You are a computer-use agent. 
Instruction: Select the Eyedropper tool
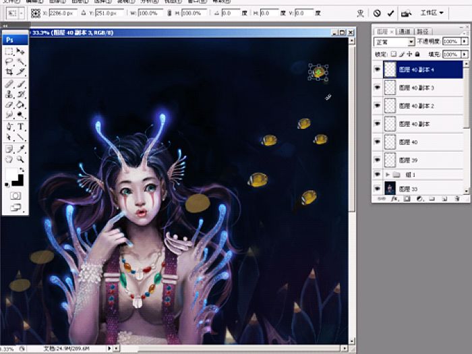point(20,149)
